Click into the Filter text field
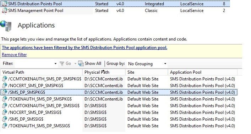251x134 pixels. pyautogui.click(x=34, y=64)
